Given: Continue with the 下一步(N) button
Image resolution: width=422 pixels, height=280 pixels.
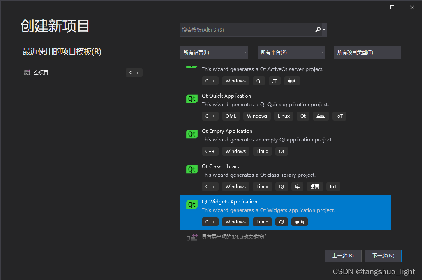Looking at the screenshot, I should pos(383,256).
